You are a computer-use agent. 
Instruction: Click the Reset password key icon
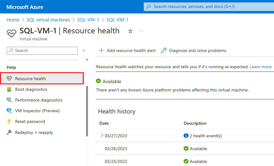[x=9, y=122]
